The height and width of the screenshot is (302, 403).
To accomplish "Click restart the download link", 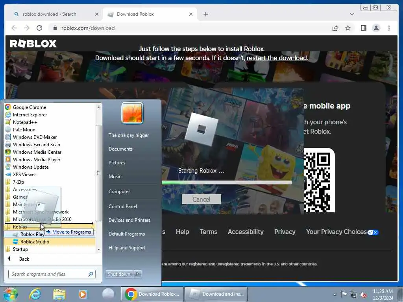I will [277, 58].
